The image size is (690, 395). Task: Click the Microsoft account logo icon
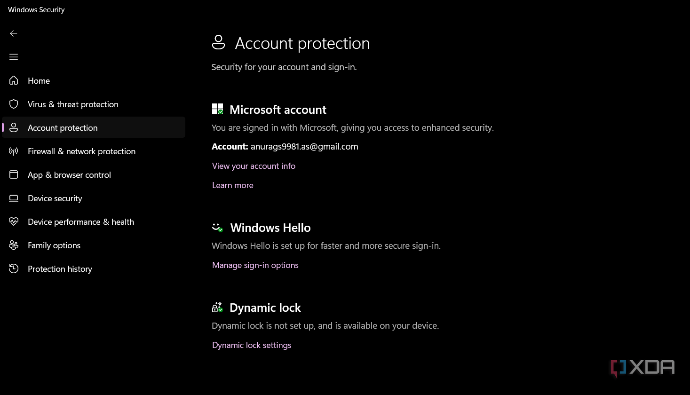coord(217,109)
